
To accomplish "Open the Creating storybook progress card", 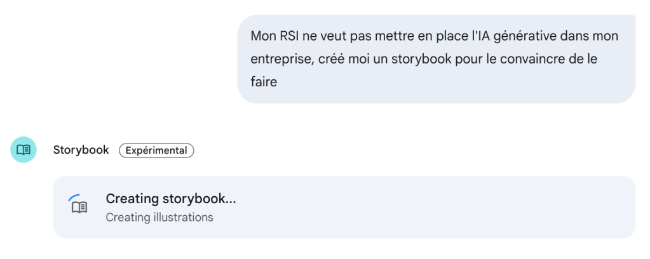I will tap(344, 207).
